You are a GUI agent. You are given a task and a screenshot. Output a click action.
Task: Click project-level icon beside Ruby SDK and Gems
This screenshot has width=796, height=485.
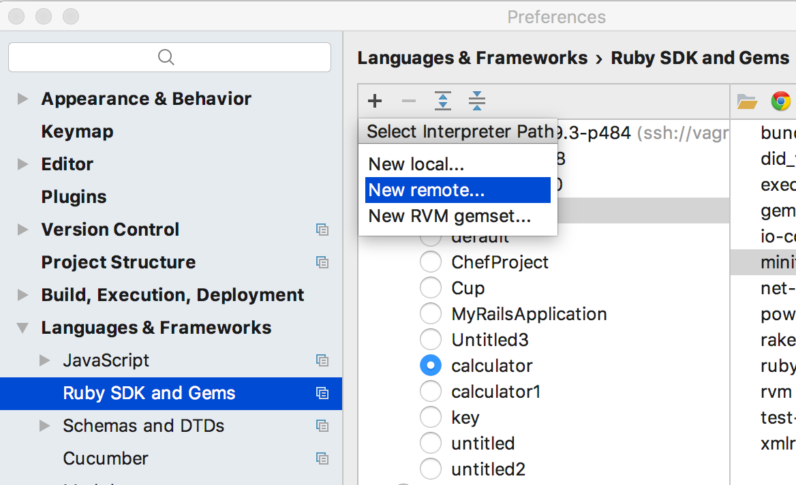(x=322, y=393)
